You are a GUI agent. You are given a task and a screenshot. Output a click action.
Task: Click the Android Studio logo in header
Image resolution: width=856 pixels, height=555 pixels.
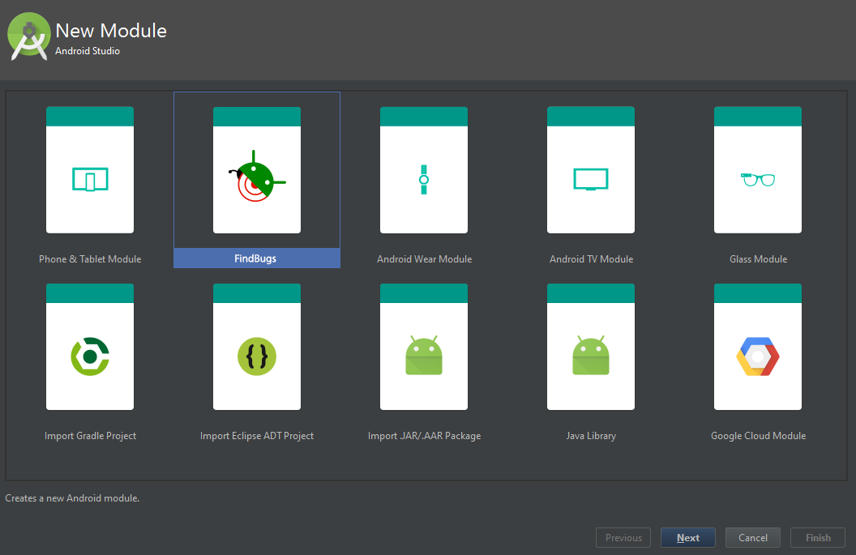click(28, 36)
